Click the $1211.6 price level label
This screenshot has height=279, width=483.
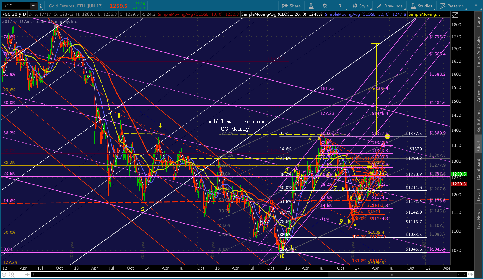click(x=414, y=188)
